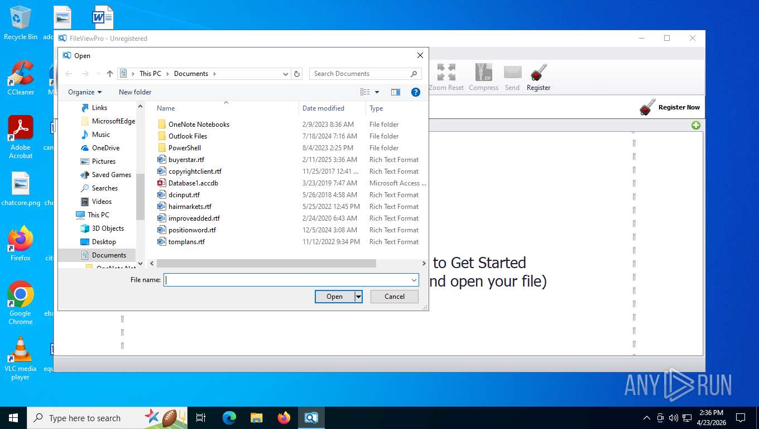Select Searches in the navigation pane
This screenshot has height=429, width=759.
tap(105, 188)
